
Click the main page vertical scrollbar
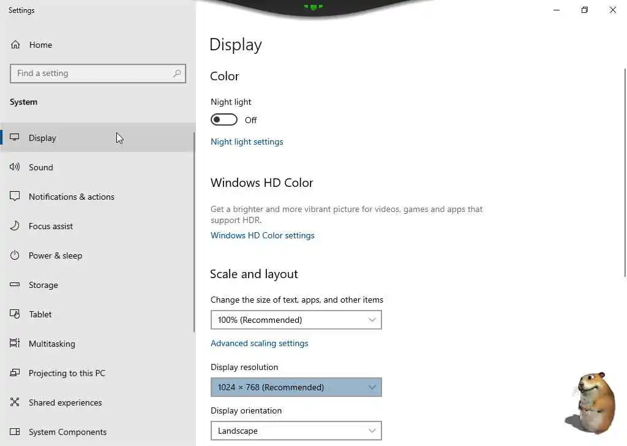[625, 172]
